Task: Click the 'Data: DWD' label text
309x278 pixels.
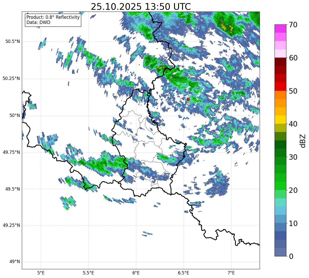Action: [x=39, y=22]
